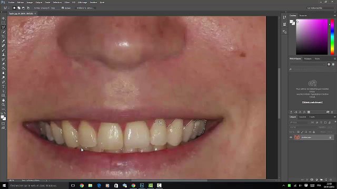Choose Intersect with selection mode
337x189 pixels.
point(28,8)
